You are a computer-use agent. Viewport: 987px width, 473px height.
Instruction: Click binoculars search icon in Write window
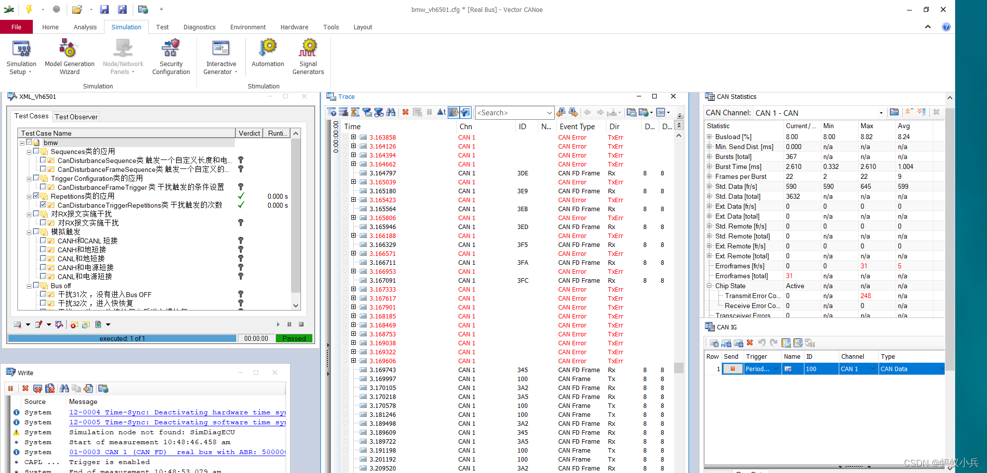tap(64, 389)
